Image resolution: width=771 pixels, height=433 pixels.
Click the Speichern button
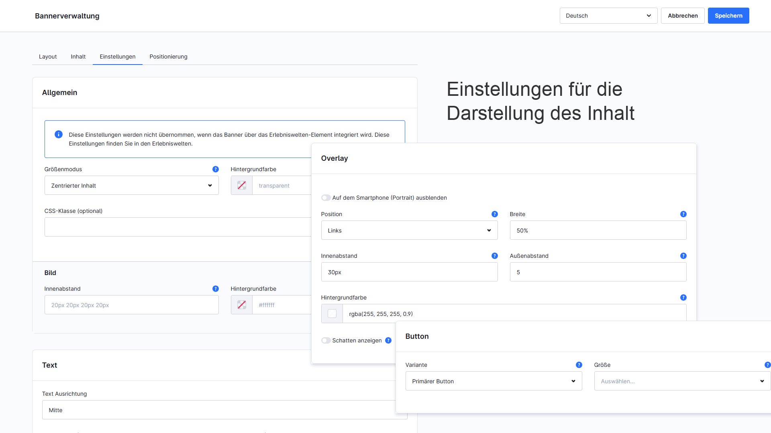(728, 16)
